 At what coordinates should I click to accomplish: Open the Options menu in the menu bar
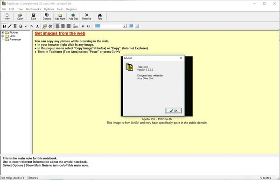click(x=49, y=9)
